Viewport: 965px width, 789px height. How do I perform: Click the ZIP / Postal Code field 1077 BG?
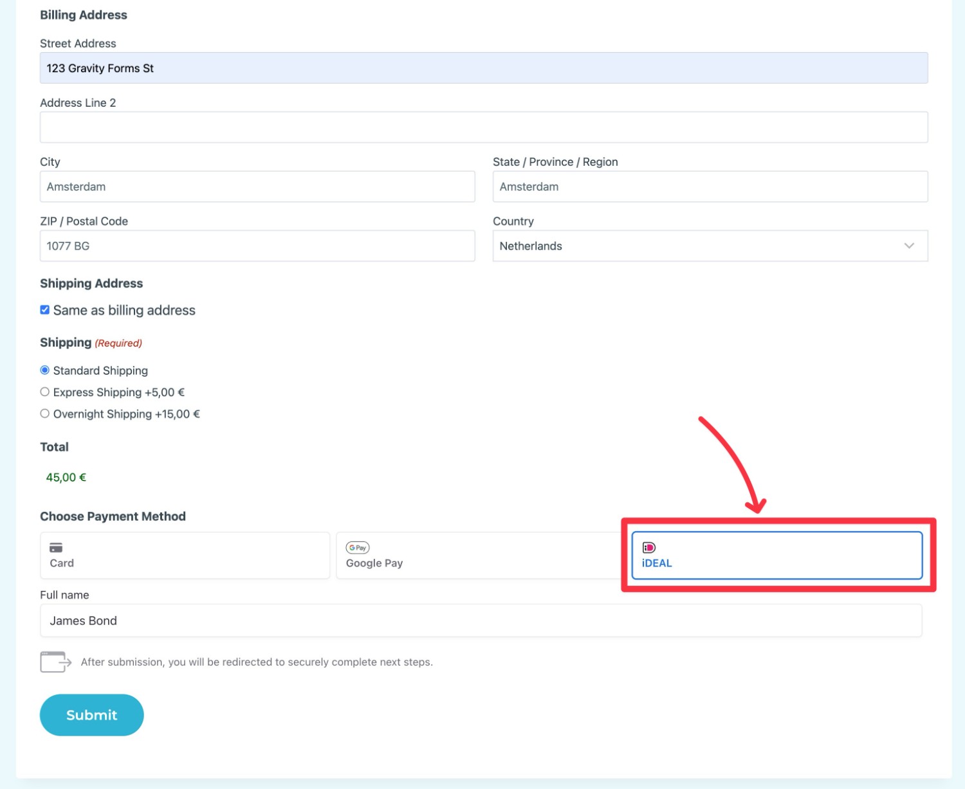[257, 246]
